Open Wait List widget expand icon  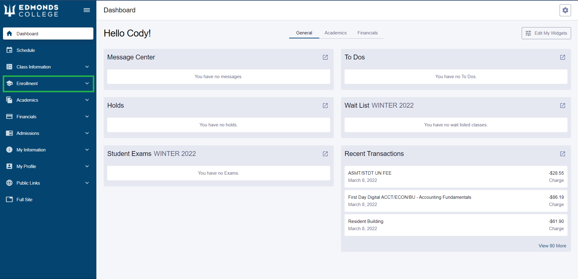[x=563, y=106]
